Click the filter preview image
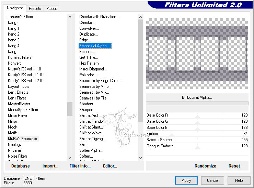The image size is (254, 188). click(x=197, y=53)
